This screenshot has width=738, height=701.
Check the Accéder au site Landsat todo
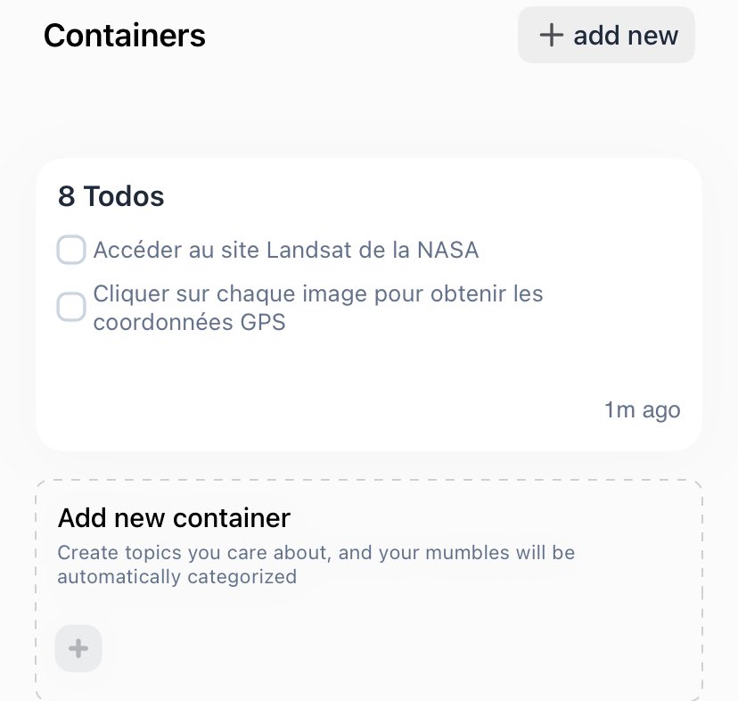(x=71, y=251)
